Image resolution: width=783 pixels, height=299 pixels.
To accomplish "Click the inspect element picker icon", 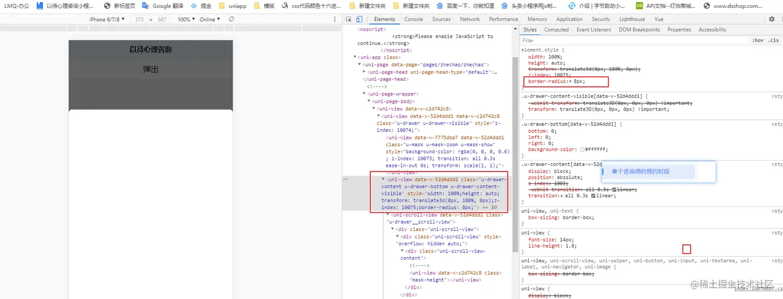I will click(350, 19).
